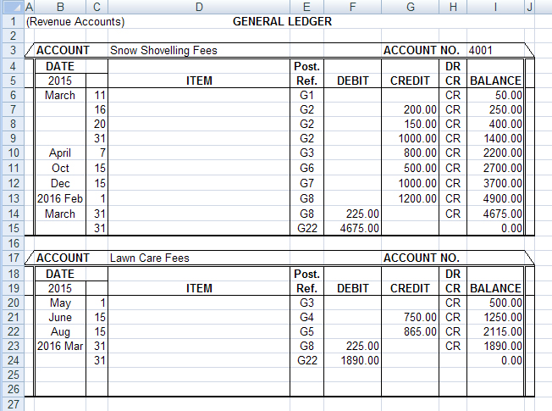Click the posting reference G4
The image size is (552, 411).
point(306,317)
